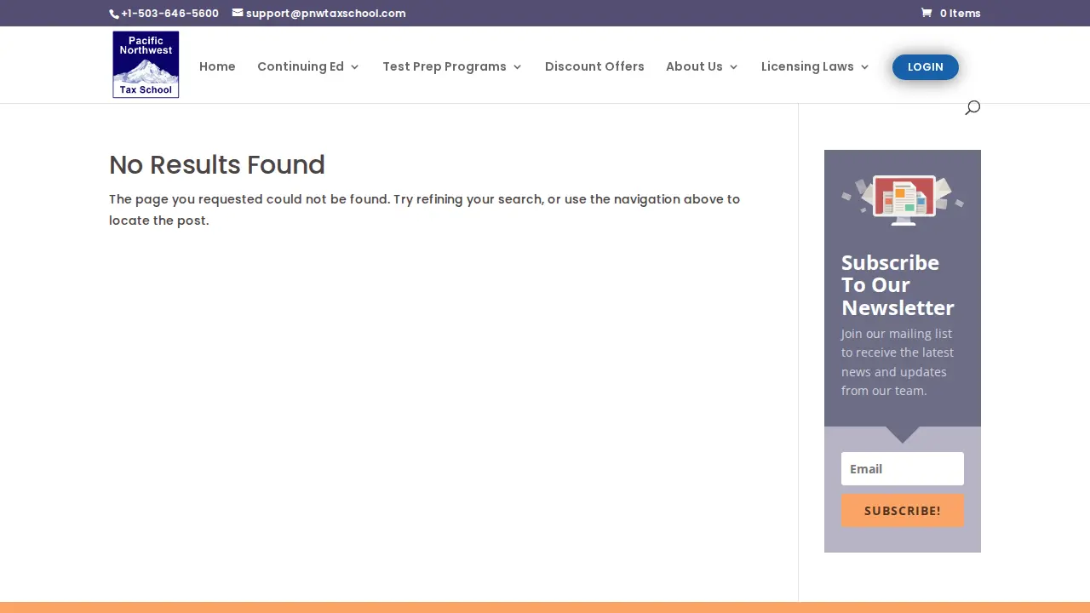
Task: Expand the Continuing Ed dropdown arrow
Action: (x=354, y=67)
